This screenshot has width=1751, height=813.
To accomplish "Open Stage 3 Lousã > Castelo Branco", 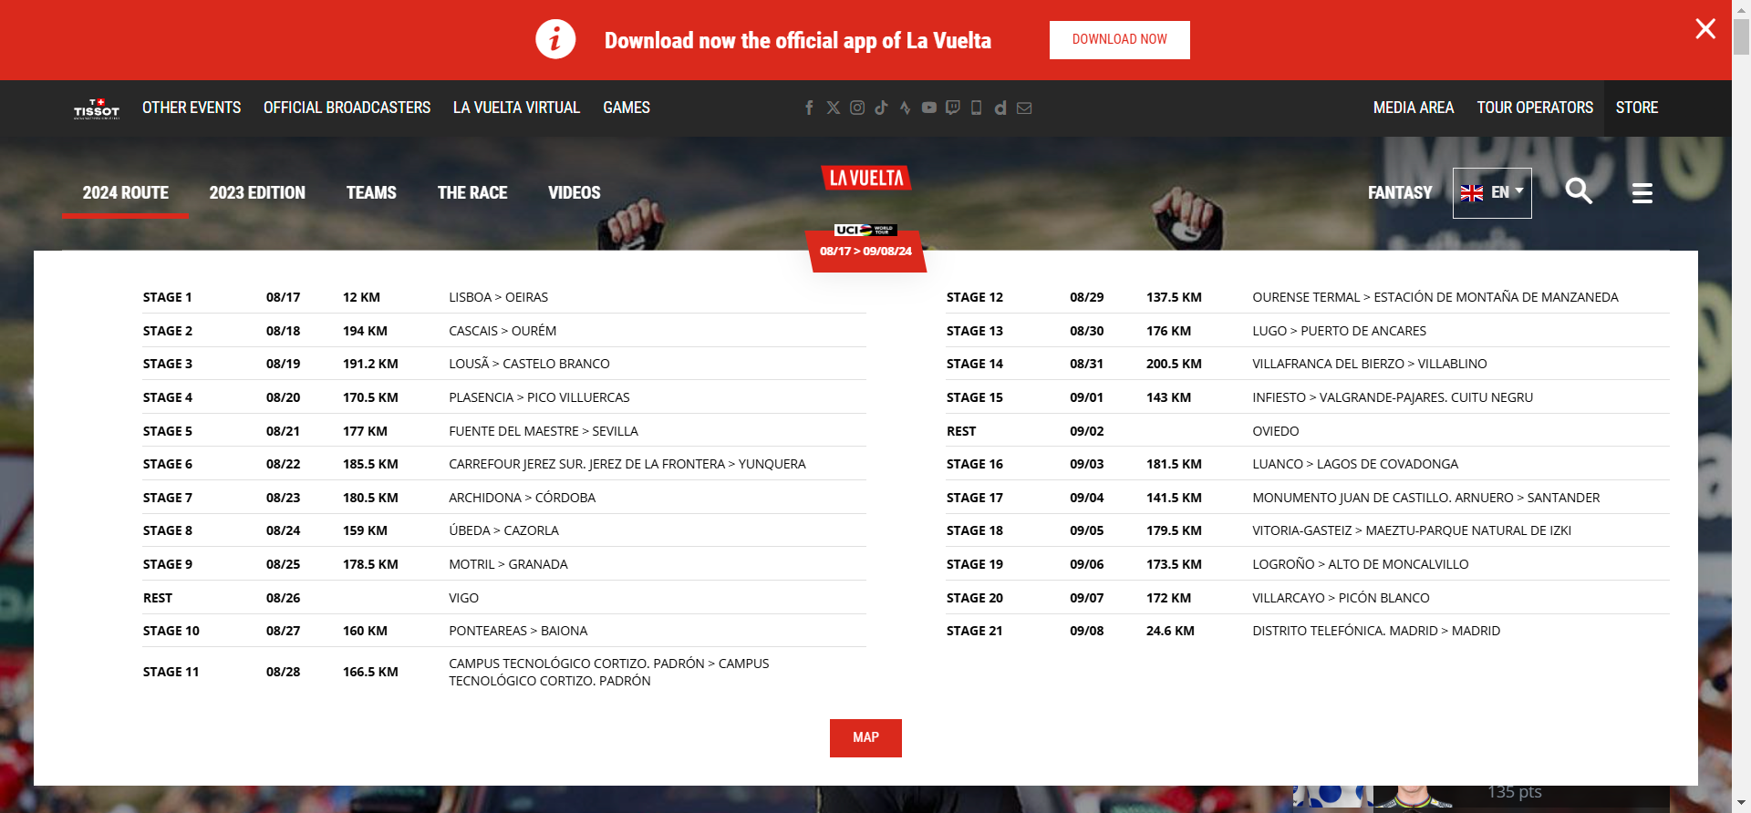I will [x=504, y=364].
